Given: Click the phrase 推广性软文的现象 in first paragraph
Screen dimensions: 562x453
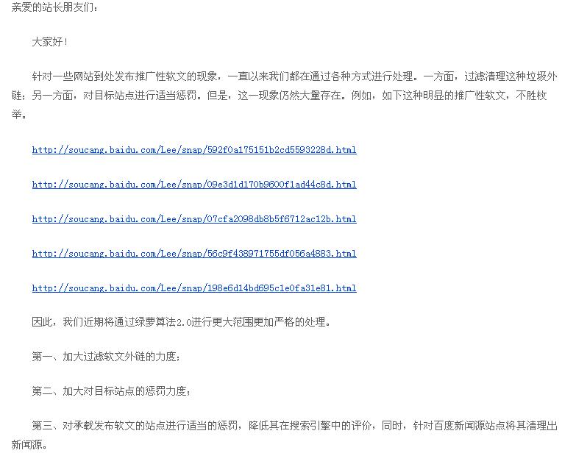Looking at the screenshot, I should click(177, 76).
